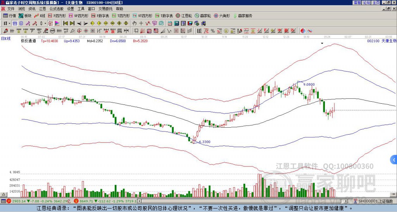Click the Md=8.2352 indicator value
397x212 pixels.
(x=95, y=41)
